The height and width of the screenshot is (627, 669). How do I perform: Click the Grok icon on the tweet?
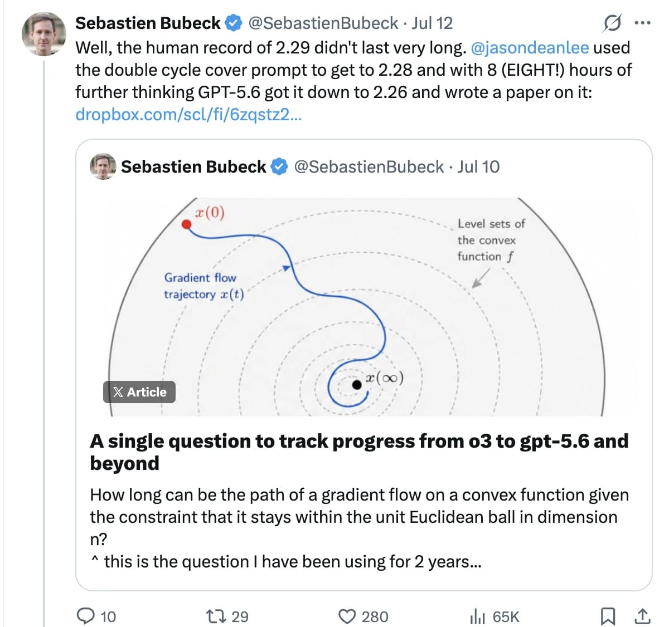click(612, 23)
